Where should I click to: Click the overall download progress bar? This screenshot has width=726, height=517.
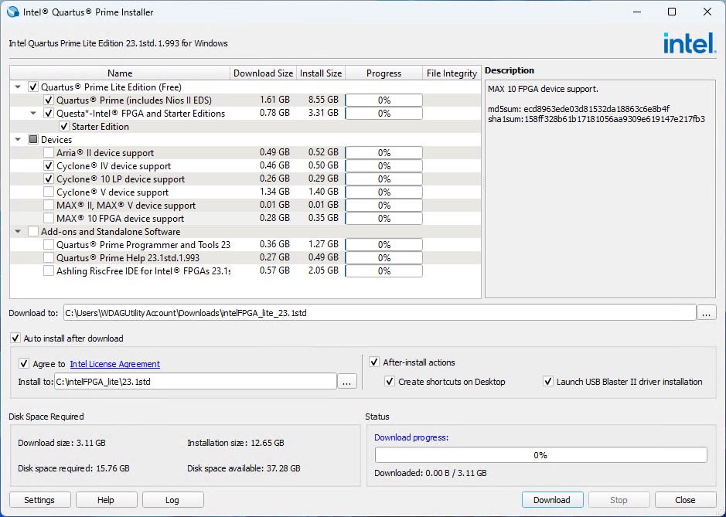540,455
